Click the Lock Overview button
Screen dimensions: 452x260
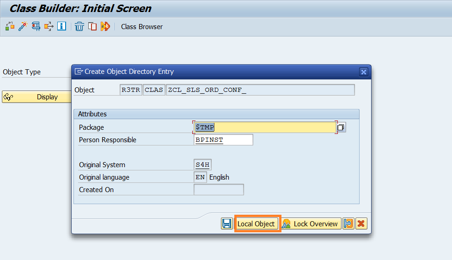311,224
